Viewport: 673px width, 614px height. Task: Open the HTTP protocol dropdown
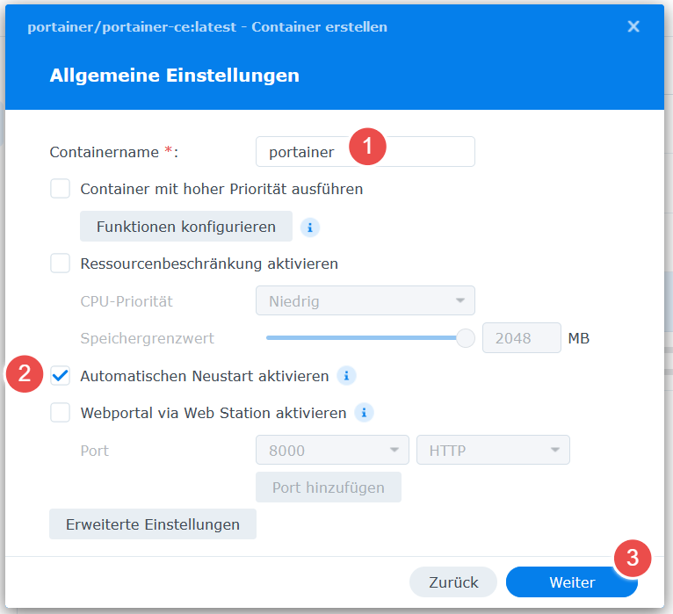(493, 450)
